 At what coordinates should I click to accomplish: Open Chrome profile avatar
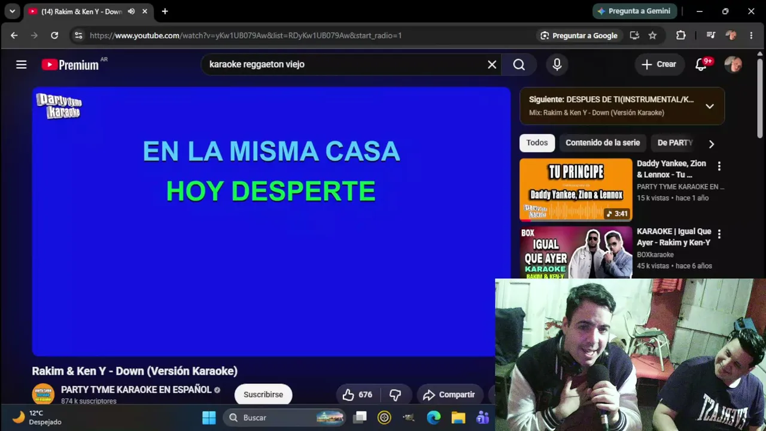pyautogui.click(x=731, y=35)
